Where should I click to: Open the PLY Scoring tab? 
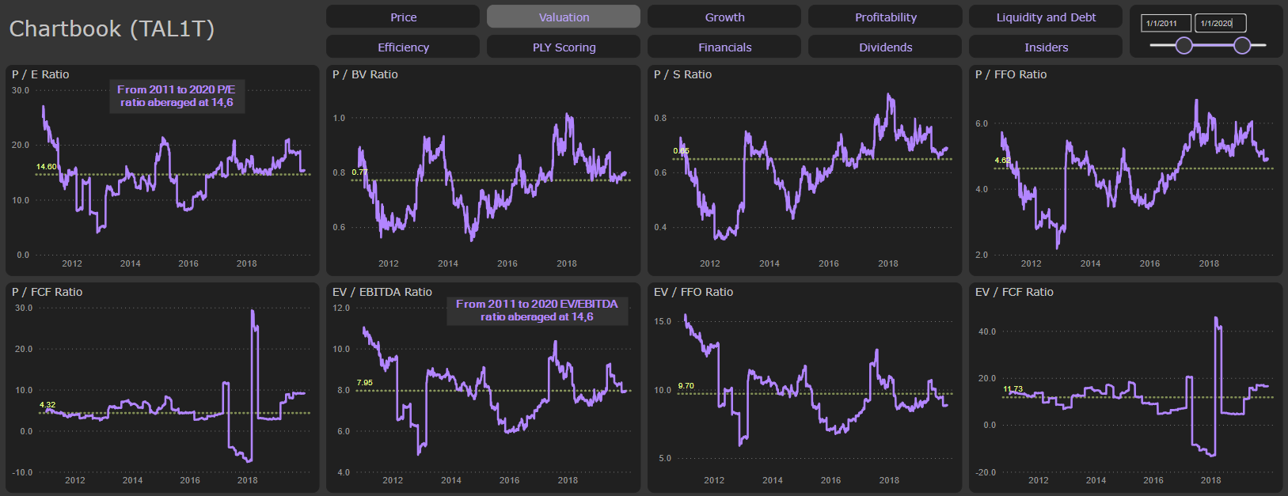(x=564, y=47)
